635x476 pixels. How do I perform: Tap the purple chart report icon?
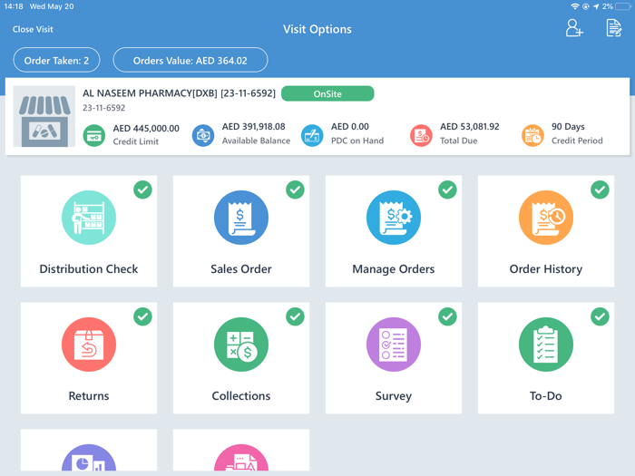pyautogui.click(x=89, y=458)
